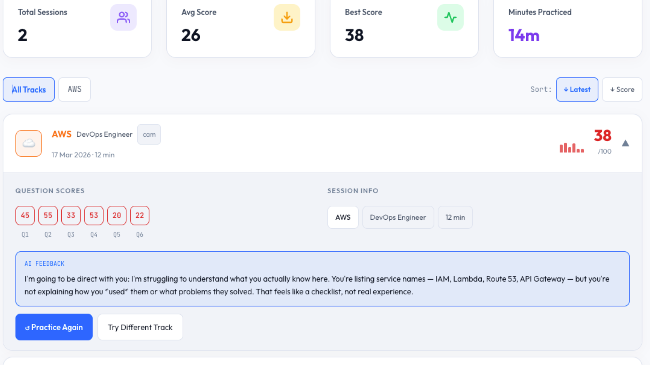Click the AWS cloud icon thumbnail
Screen dimensions: 650x365
click(29, 143)
